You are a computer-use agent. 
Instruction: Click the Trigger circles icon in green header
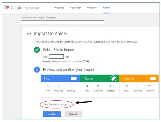[113, 78]
